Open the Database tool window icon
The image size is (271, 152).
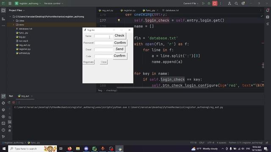(x=268, y=17)
